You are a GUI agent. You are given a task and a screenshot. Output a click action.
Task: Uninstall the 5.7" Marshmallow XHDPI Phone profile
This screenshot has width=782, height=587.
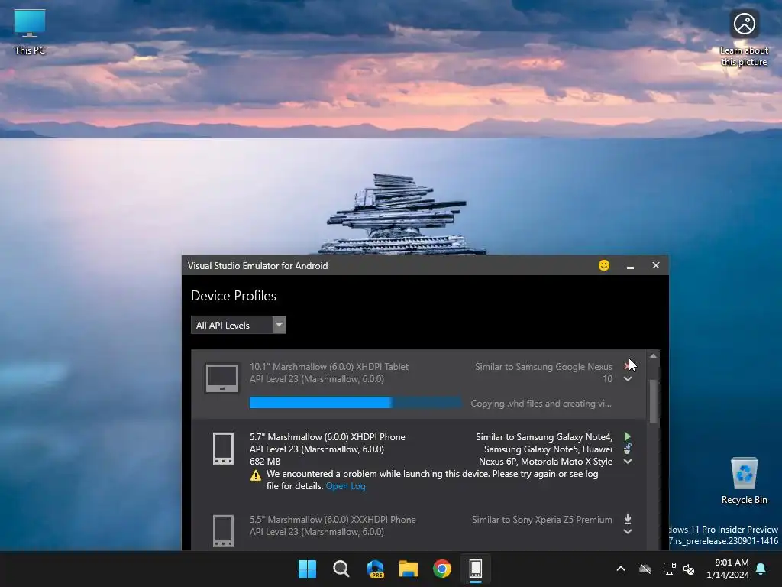tap(628, 449)
